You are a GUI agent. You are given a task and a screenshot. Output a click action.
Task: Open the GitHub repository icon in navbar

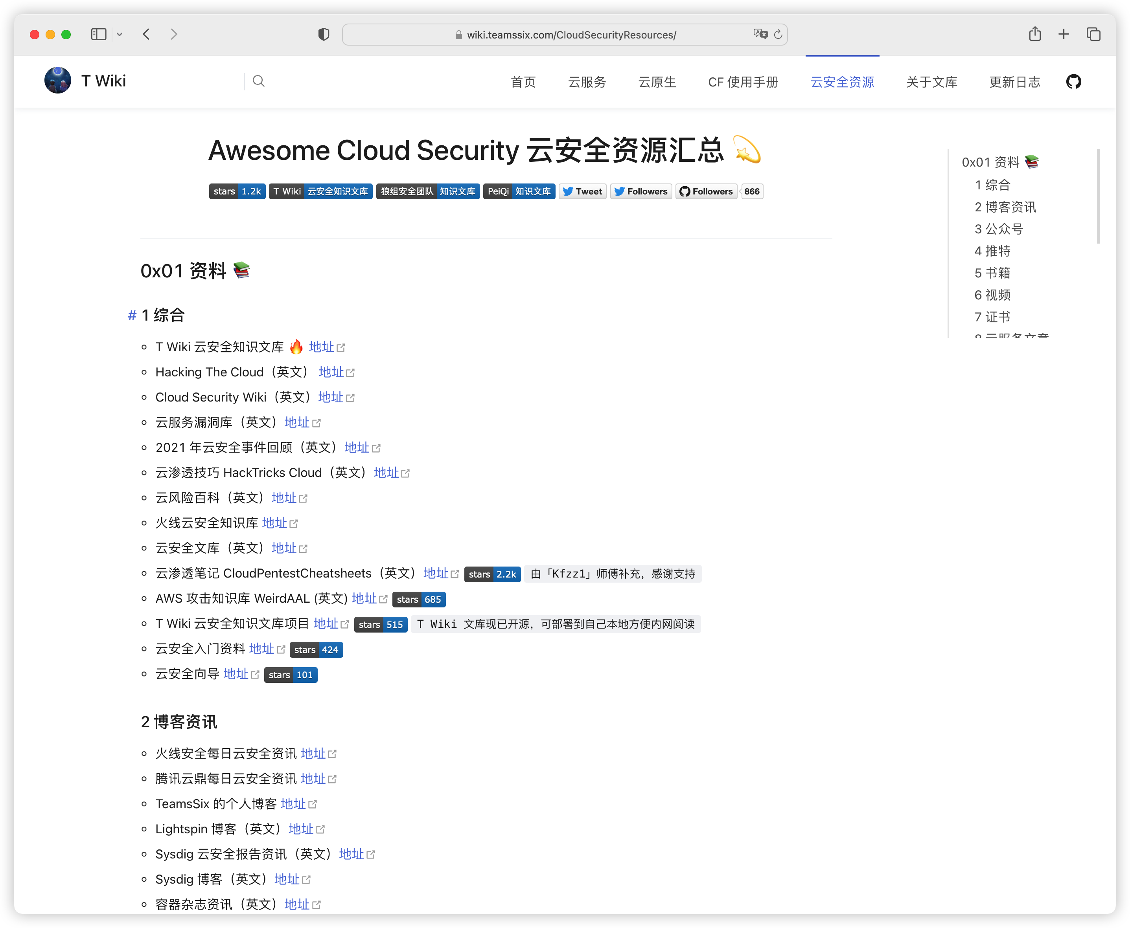[1073, 82]
